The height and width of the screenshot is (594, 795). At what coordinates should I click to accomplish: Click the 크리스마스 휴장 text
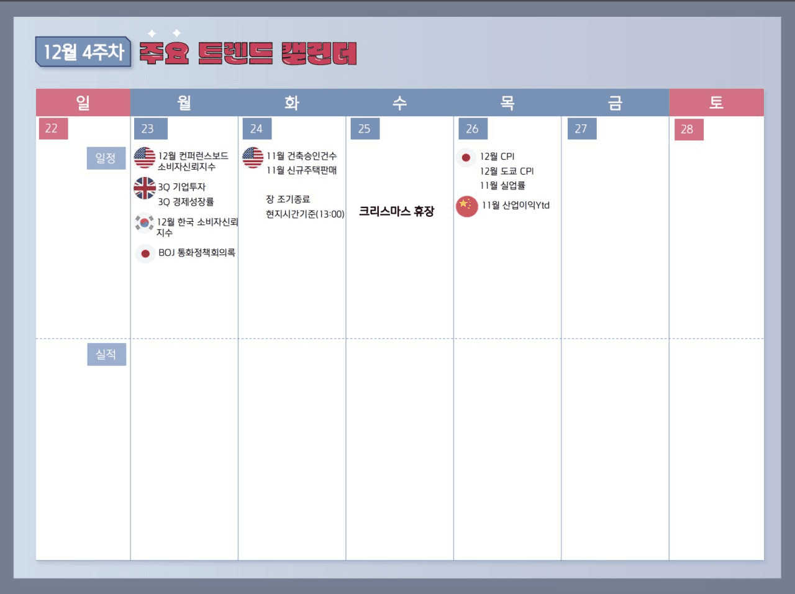[397, 211]
